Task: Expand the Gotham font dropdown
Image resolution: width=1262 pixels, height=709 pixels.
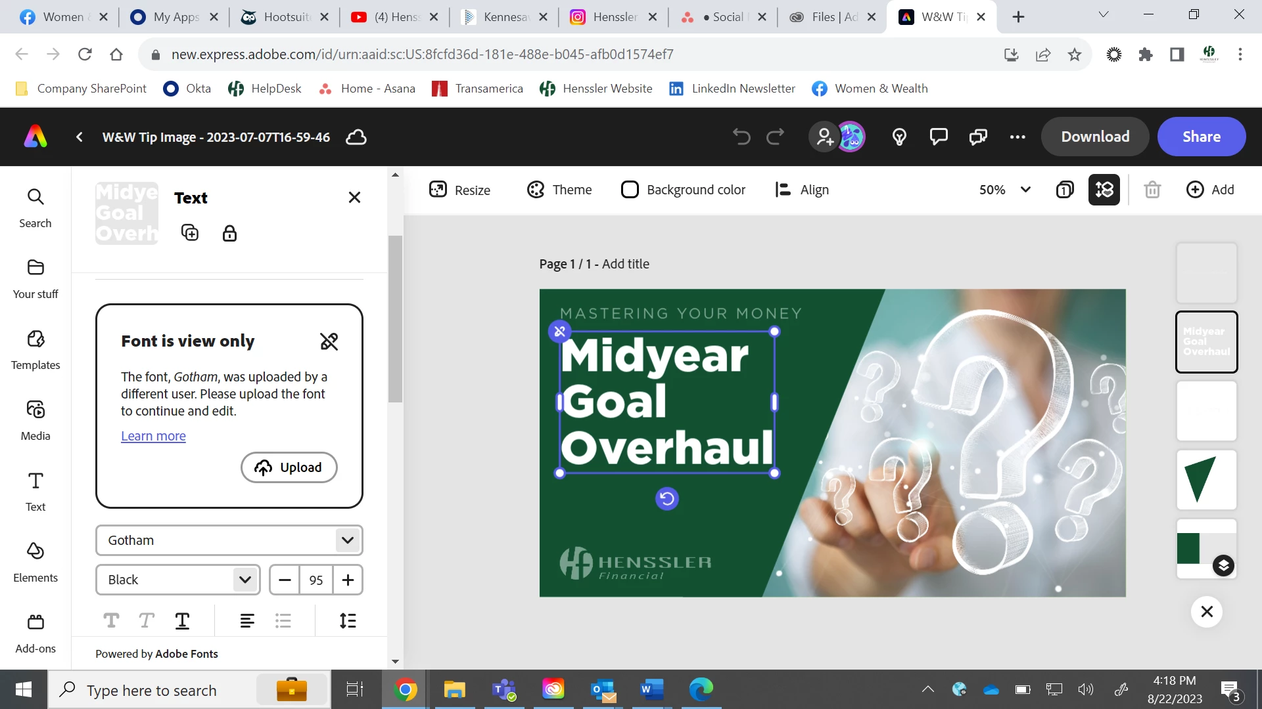Action: click(348, 540)
